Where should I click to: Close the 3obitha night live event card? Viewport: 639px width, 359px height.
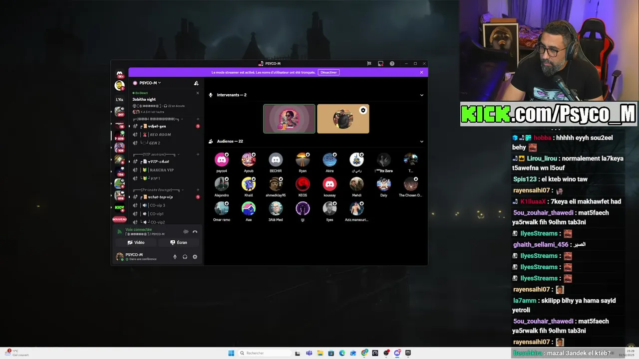point(197,93)
